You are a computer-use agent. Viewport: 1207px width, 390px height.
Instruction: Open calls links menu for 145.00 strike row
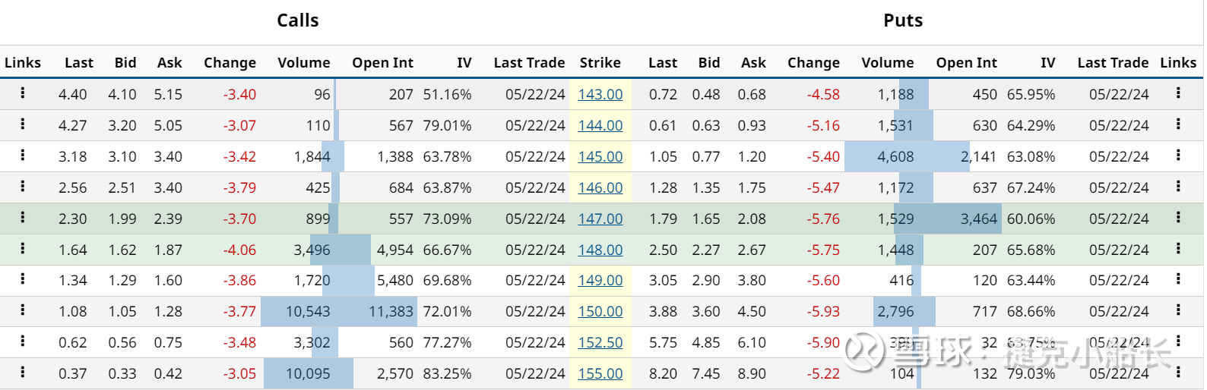pos(23,156)
